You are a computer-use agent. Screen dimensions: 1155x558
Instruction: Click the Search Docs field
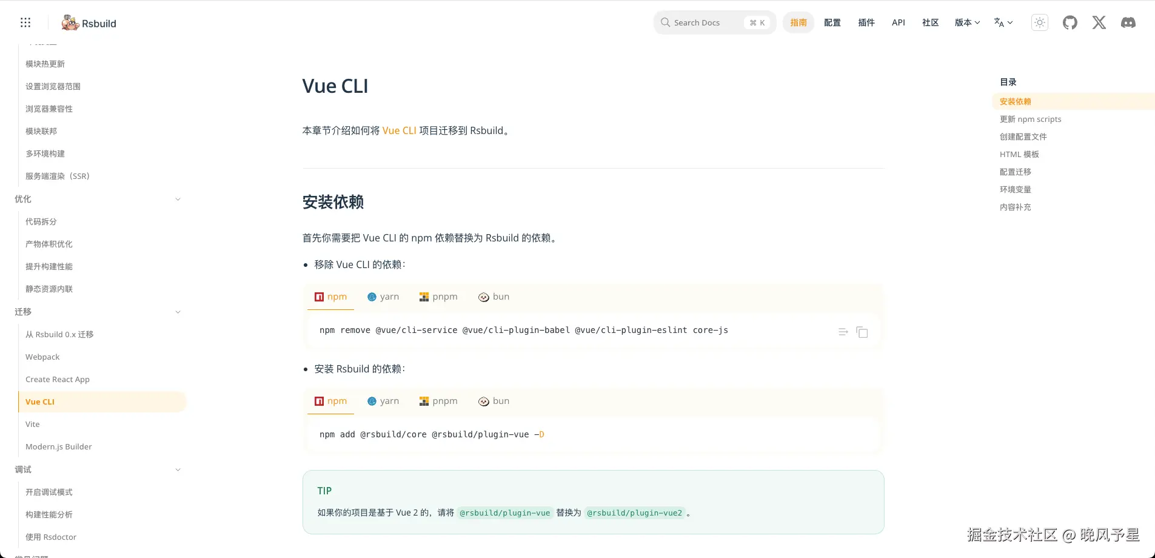pyautogui.click(x=715, y=22)
